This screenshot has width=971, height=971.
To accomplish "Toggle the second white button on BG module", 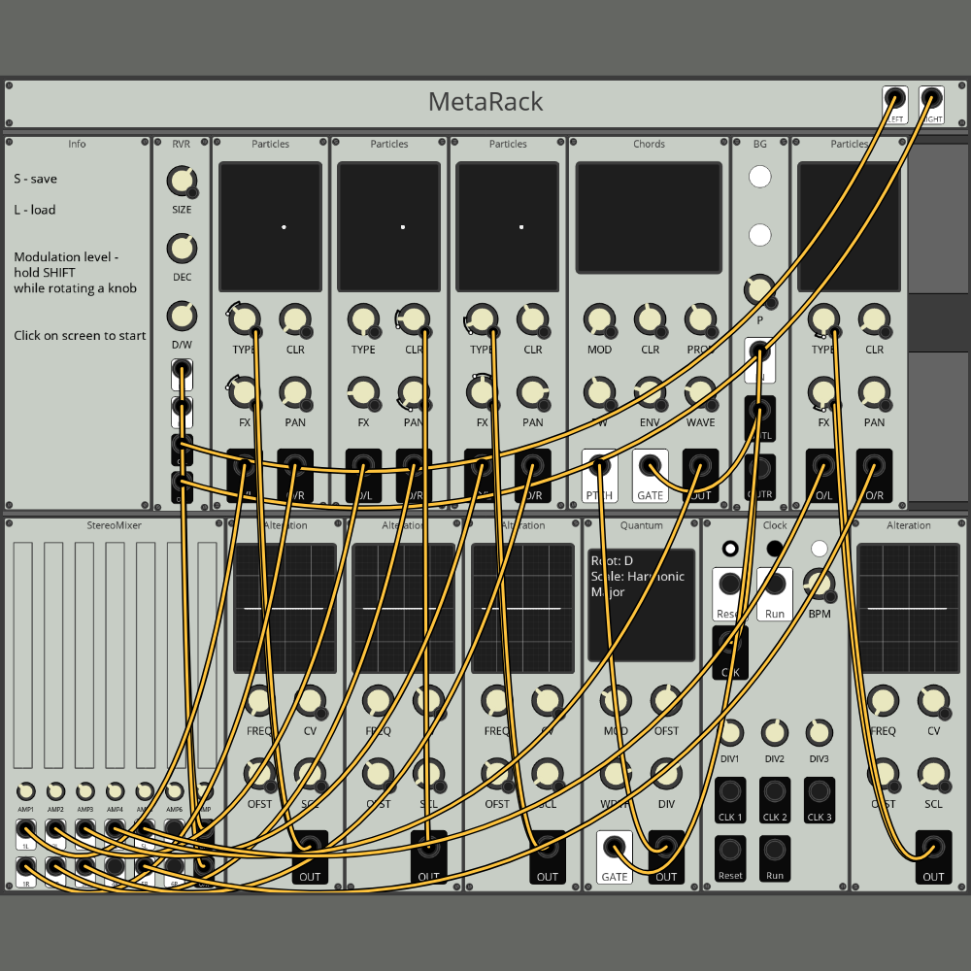I will coord(760,235).
